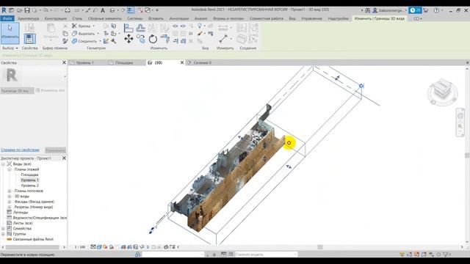Expand the Разрезы (Номер вида) node

click(x=9, y=207)
